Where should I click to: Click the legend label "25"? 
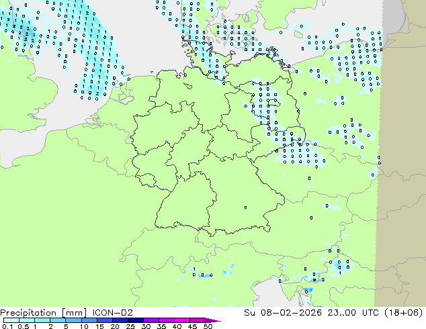tap(130, 326)
